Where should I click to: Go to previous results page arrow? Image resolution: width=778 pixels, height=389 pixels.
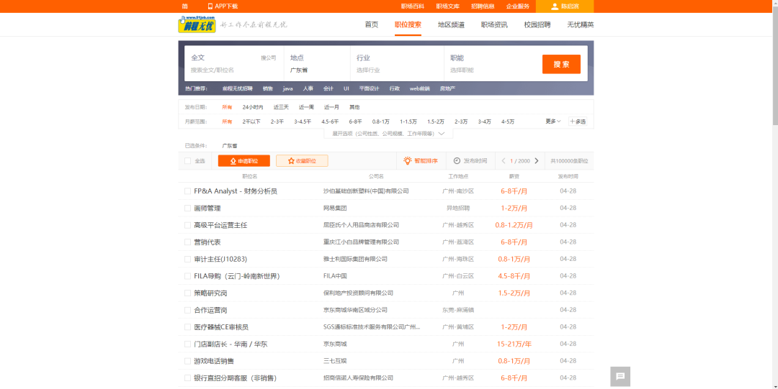pyautogui.click(x=504, y=161)
